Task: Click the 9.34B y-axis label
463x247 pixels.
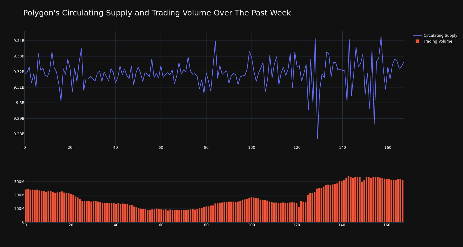Action: tap(19, 41)
